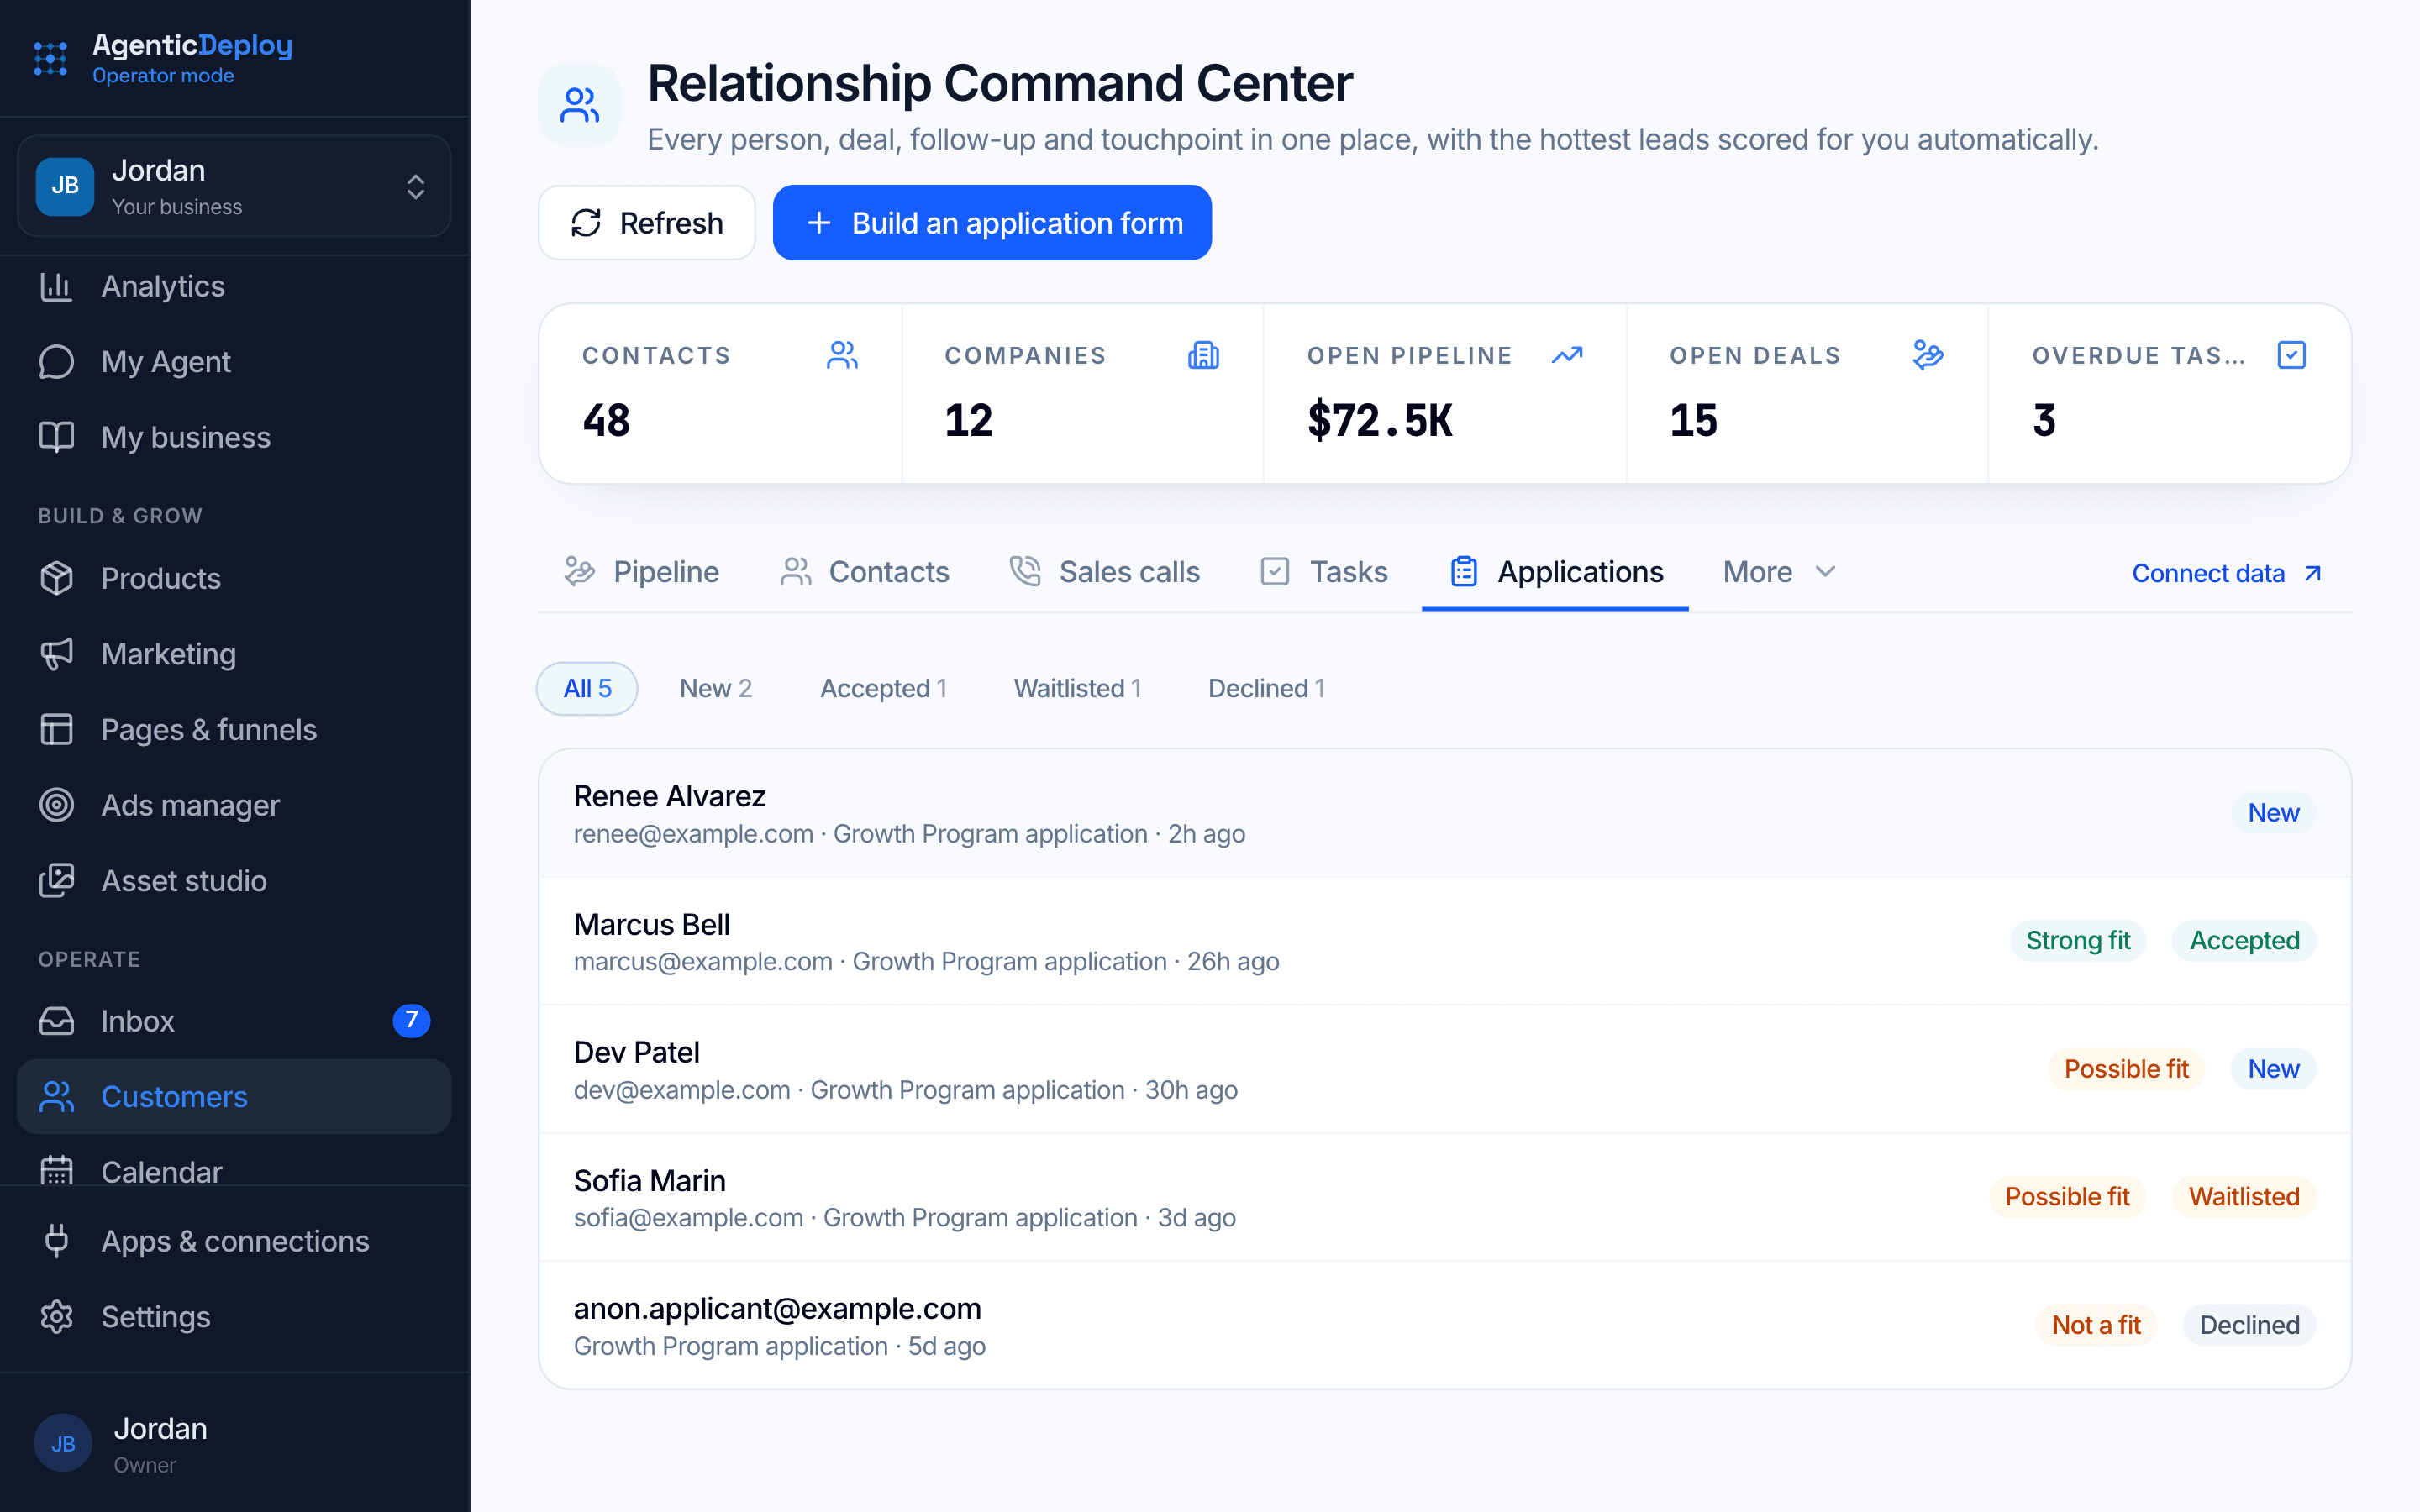Expand the More tabs dropdown
Viewport: 2420px width, 1512px height.
[x=1780, y=572]
